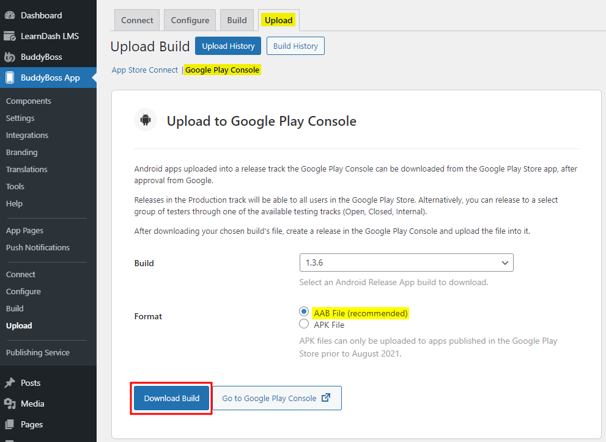Click the Download Build button
The width and height of the screenshot is (606, 442).
coord(171,398)
